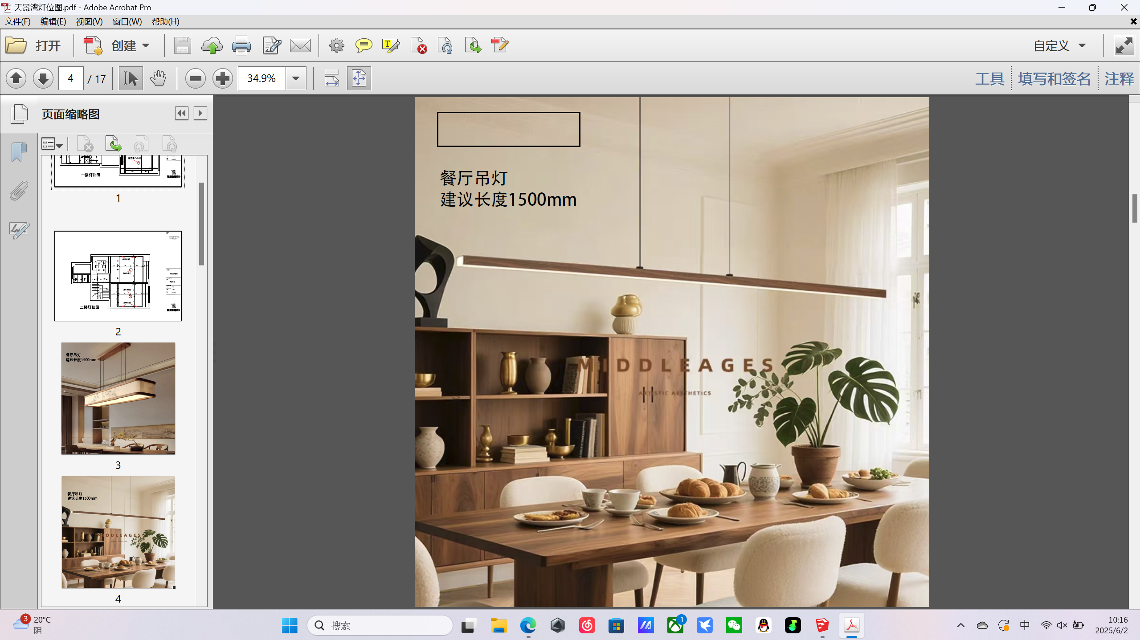
Task: Open the Signatures panel icon
Action: tap(19, 230)
